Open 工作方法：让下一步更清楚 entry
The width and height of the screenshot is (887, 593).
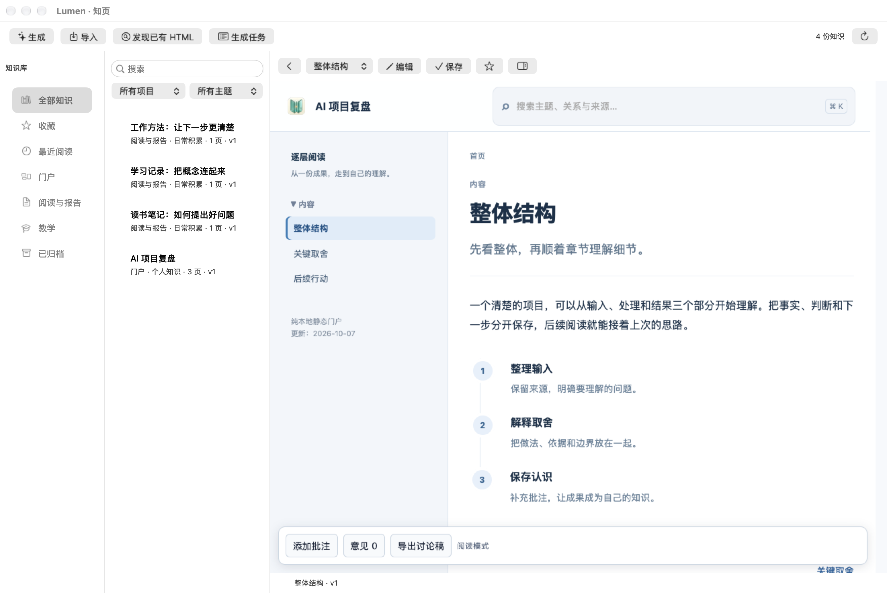pyautogui.click(x=187, y=133)
